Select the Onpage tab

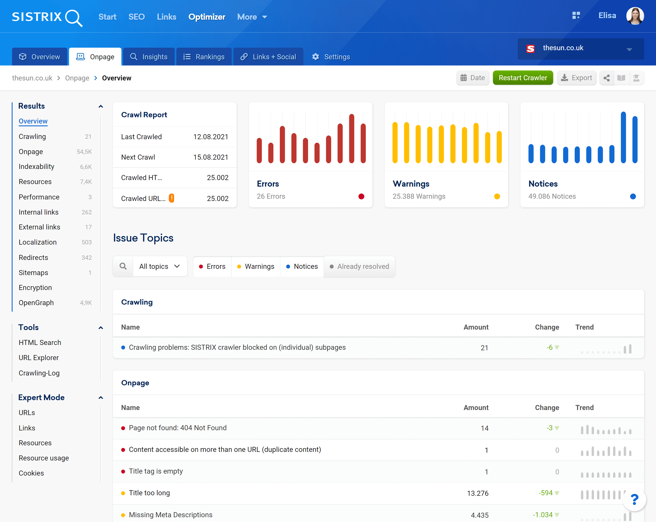[95, 57]
